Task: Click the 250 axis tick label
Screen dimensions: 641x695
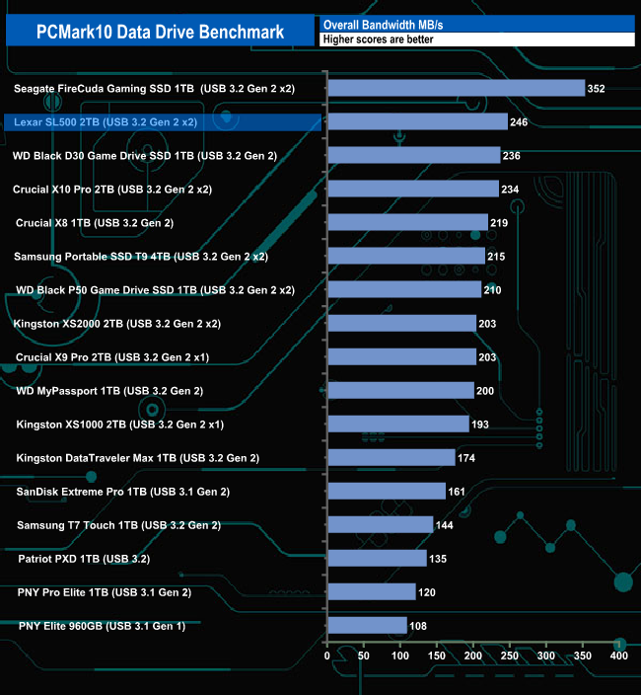Action: point(510,656)
